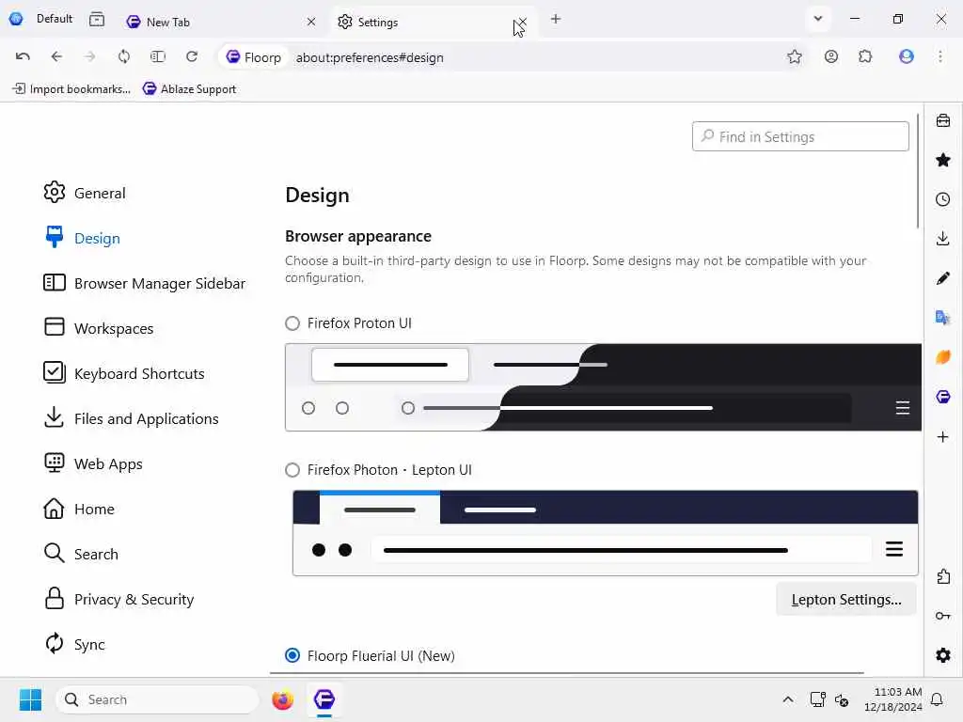Close the New Tab tab
Viewport: 963px width, 722px height.
[310, 23]
